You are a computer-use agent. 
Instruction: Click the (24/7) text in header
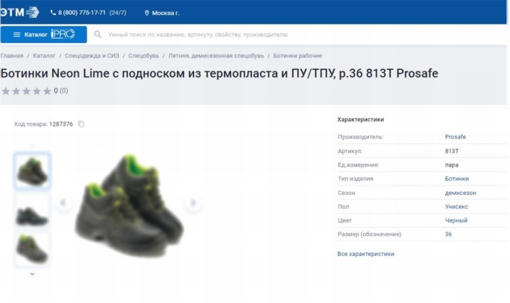click(118, 13)
